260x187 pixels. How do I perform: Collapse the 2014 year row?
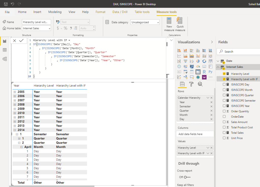[15, 130]
